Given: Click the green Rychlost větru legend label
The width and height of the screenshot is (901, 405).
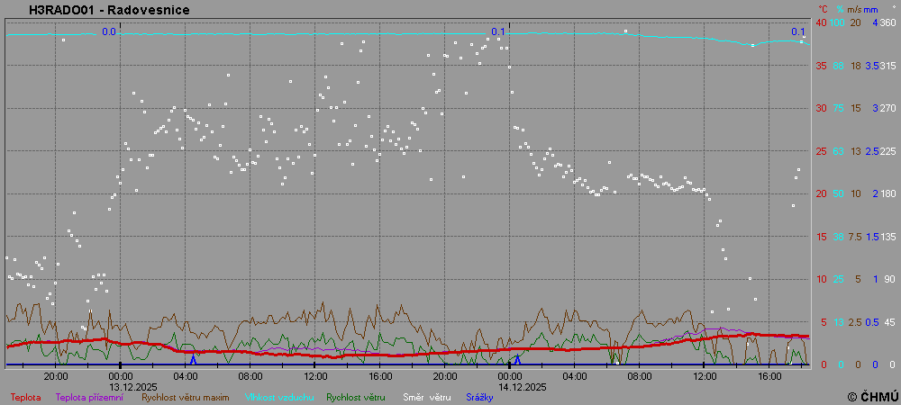Looking at the screenshot, I should click(356, 396).
